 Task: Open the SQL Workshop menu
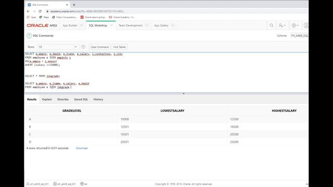pyautogui.click(x=98, y=25)
